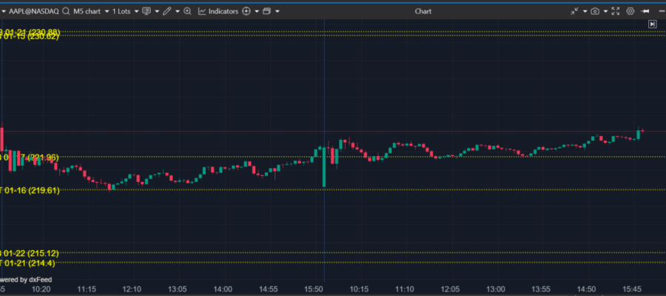Click the scroll to latest bar button

click(x=652, y=24)
